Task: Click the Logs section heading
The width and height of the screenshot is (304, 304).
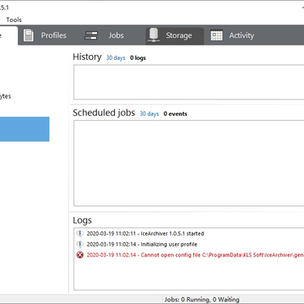Action: click(x=82, y=220)
